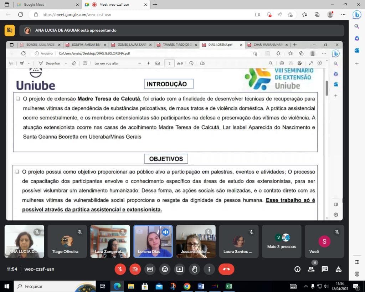Open the Windows Start menu
Screen dimensions: 365x292
7,286
